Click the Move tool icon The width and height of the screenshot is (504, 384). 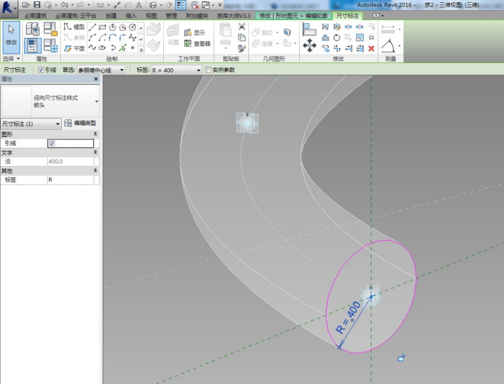coord(310,46)
